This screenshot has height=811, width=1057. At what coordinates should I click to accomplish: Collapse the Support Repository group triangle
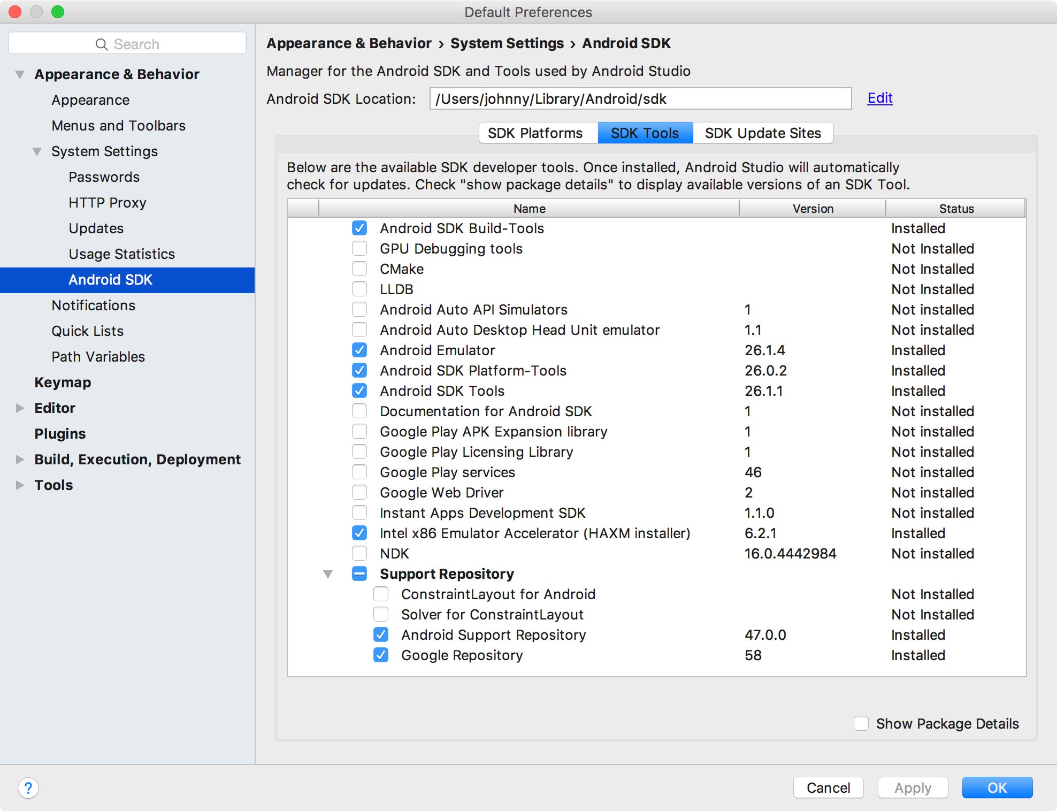[328, 574]
